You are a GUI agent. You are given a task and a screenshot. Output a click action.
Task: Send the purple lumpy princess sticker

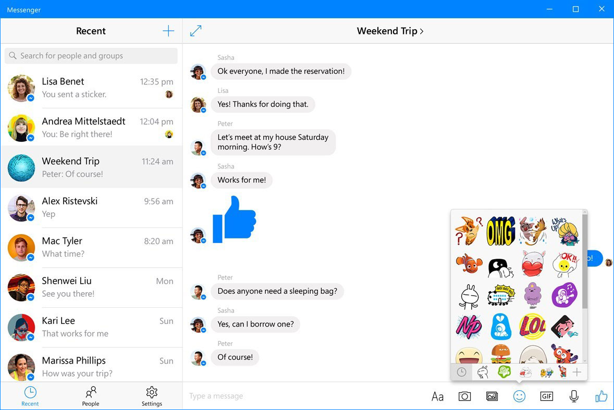pos(533,295)
